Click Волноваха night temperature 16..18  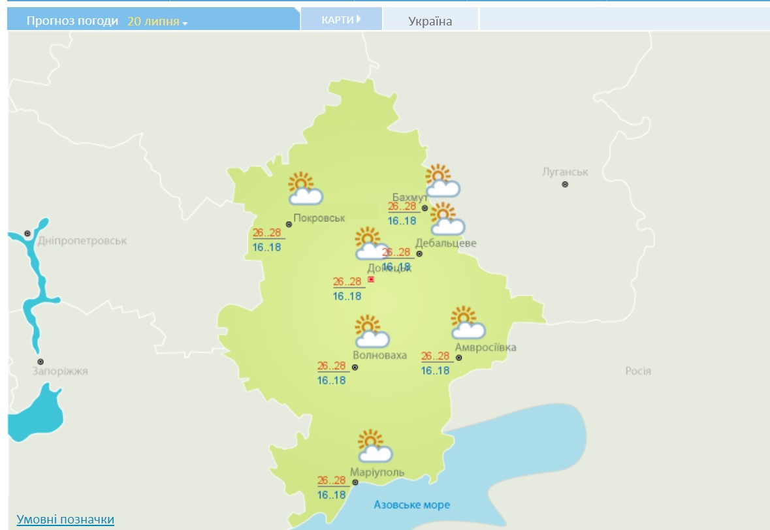(x=331, y=381)
